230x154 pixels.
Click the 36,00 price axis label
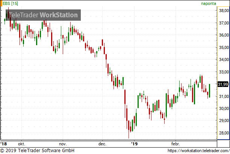224,35
